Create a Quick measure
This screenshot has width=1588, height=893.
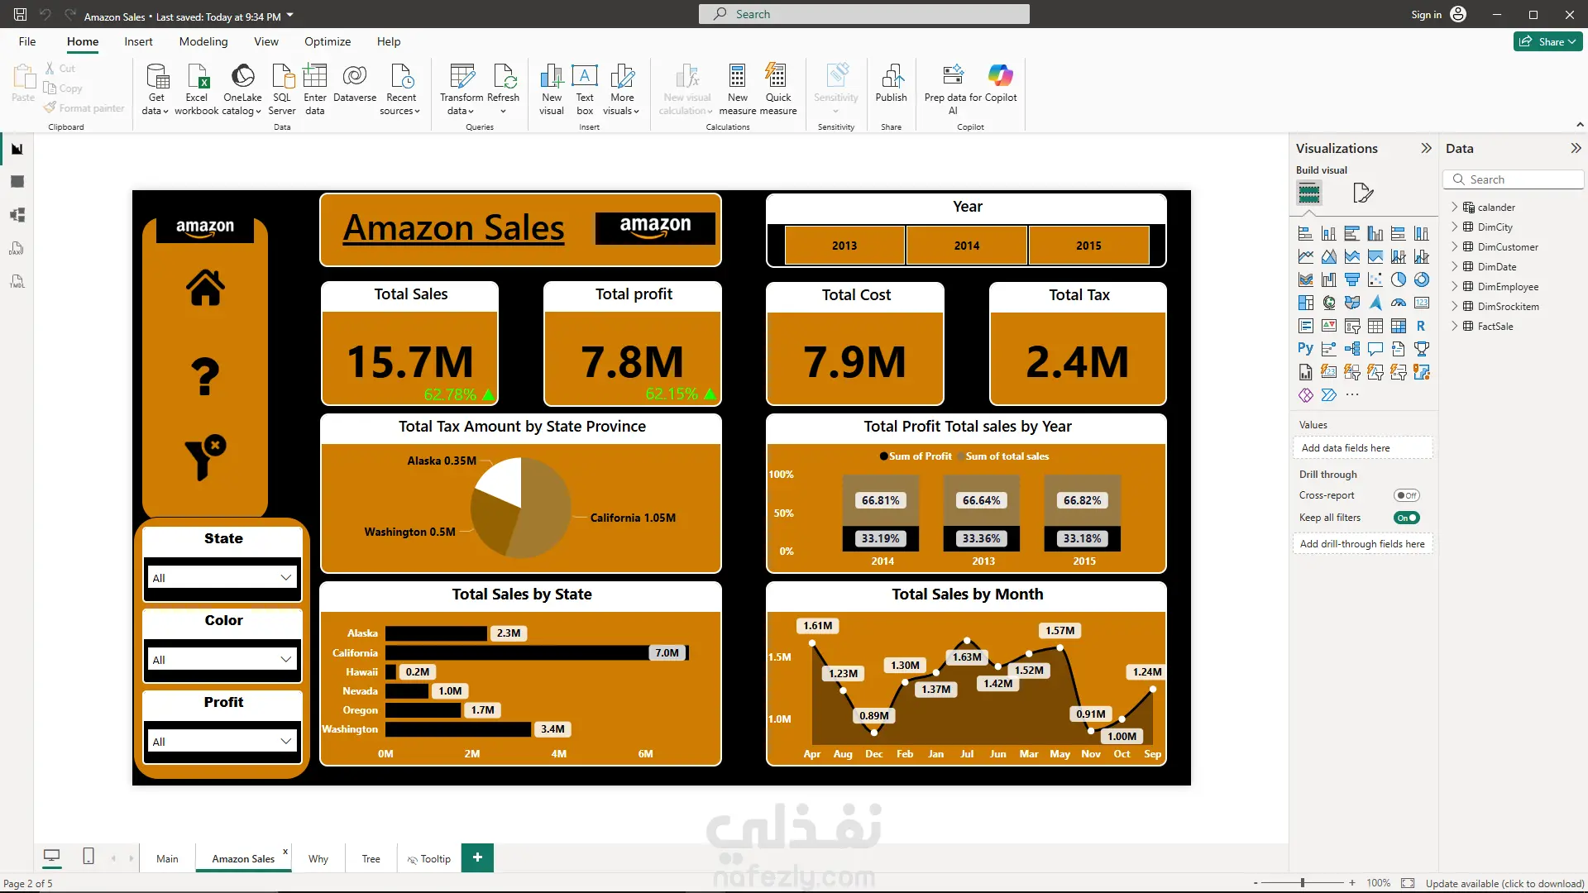click(778, 89)
